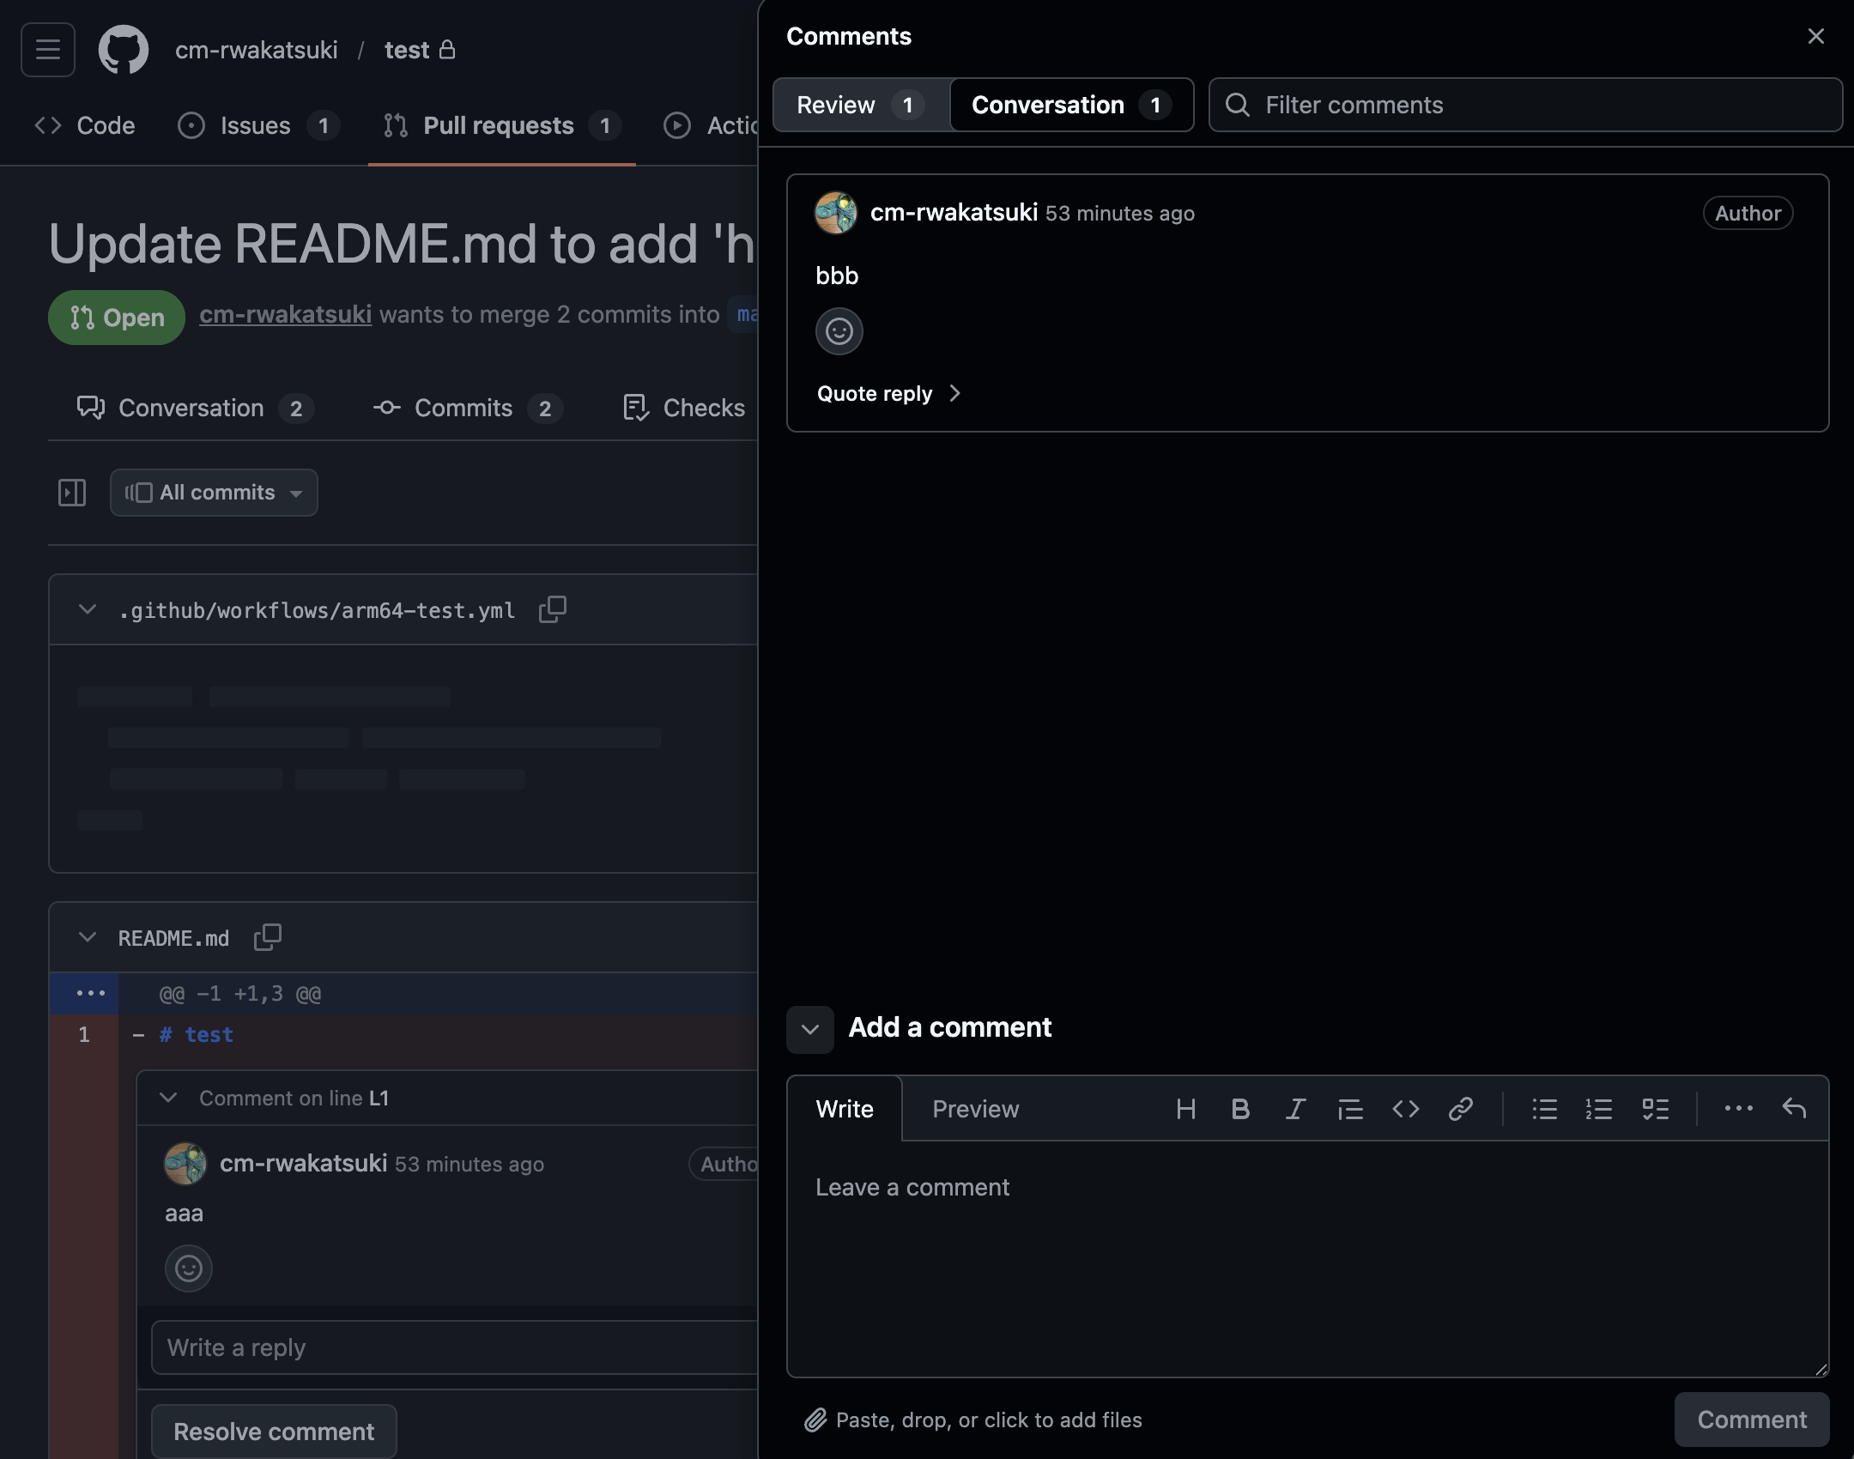This screenshot has width=1854, height=1459.
Task: Open the All commits dropdown
Action: (x=215, y=493)
